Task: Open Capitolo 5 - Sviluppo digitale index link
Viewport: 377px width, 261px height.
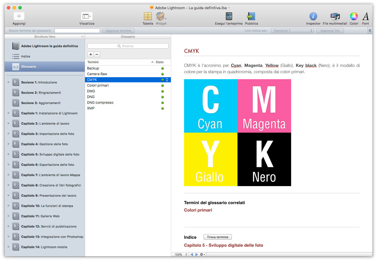Action: 224,245
